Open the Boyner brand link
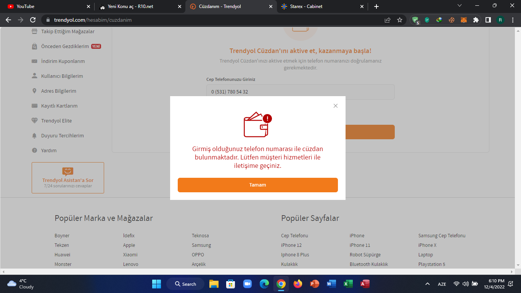 pos(62,236)
